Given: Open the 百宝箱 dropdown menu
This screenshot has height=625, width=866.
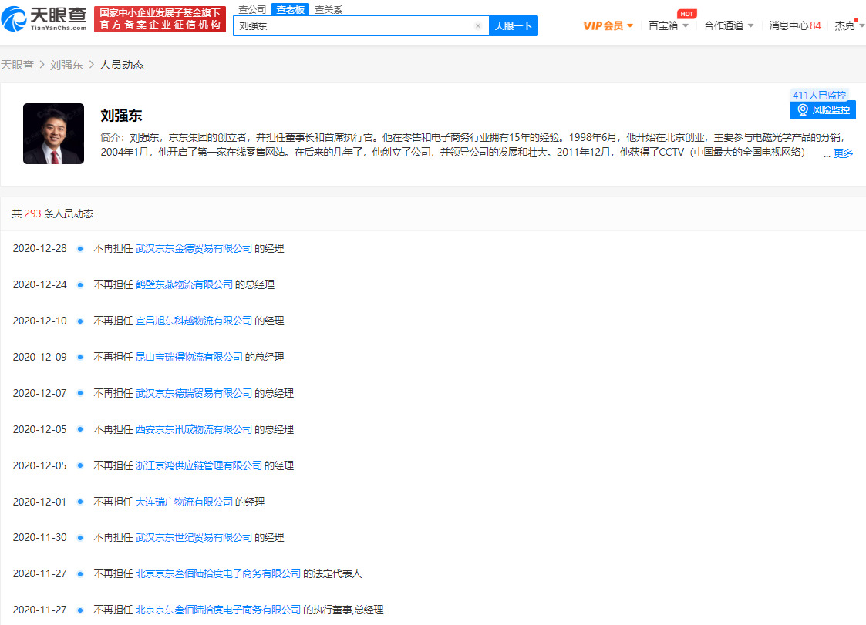Looking at the screenshot, I should pyautogui.click(x=669, y=26).
